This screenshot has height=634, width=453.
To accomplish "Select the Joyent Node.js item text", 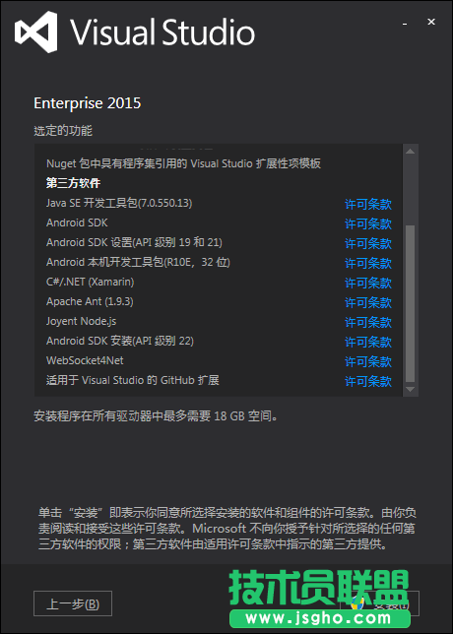I will click(x=82, y=322).
